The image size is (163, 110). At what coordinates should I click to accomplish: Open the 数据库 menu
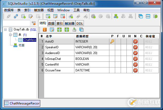pyautogui.click(x=9, y=10)
